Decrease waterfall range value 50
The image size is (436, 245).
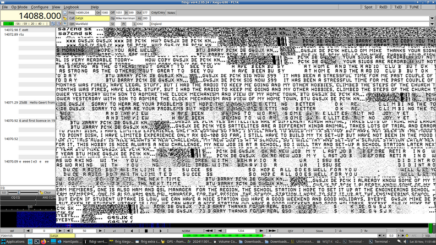(68, 231)
